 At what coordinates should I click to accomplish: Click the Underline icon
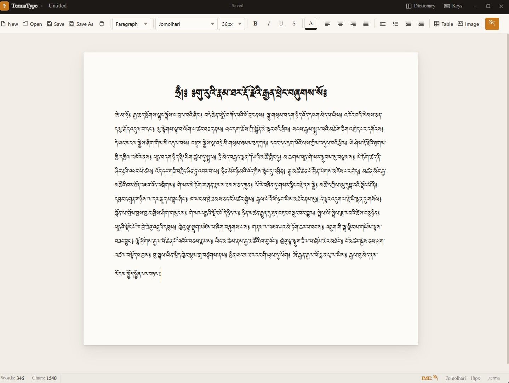281,24
